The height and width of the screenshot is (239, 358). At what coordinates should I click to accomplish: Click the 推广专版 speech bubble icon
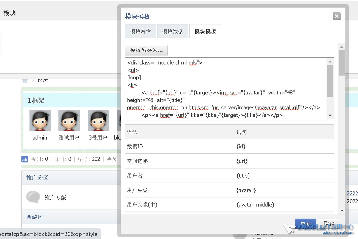33,197
